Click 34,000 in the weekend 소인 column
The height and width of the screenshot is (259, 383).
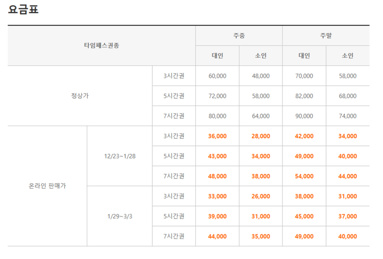[348, 136]
